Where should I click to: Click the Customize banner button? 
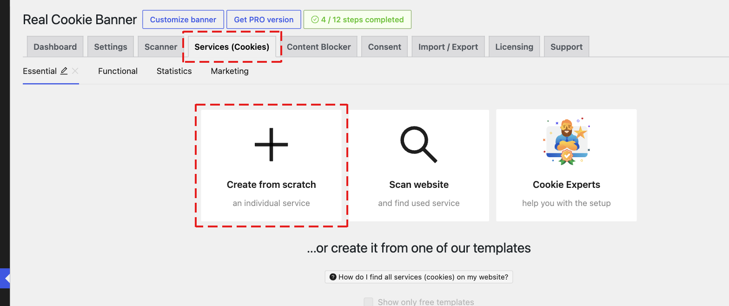click(183, 20)
